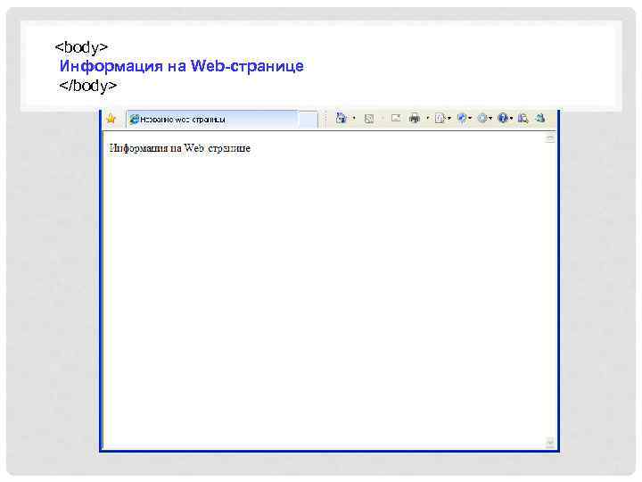Click the vertical scrollbar down arrow

point(550,442)
